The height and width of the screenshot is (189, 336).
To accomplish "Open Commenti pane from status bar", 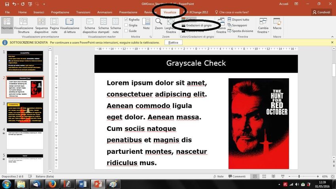I will (237, 176).
